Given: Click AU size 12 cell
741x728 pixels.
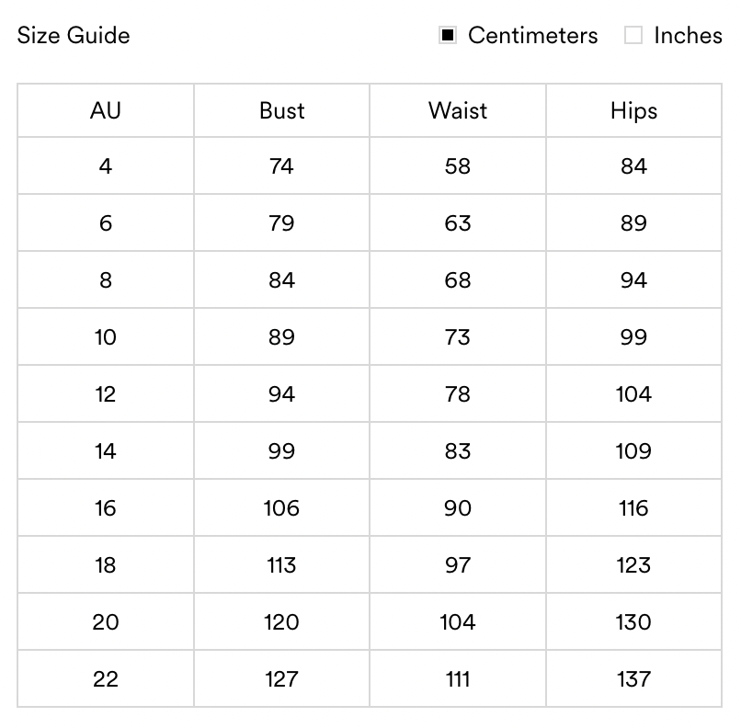Looking at the screenshot, I should (x=106, y=394).
